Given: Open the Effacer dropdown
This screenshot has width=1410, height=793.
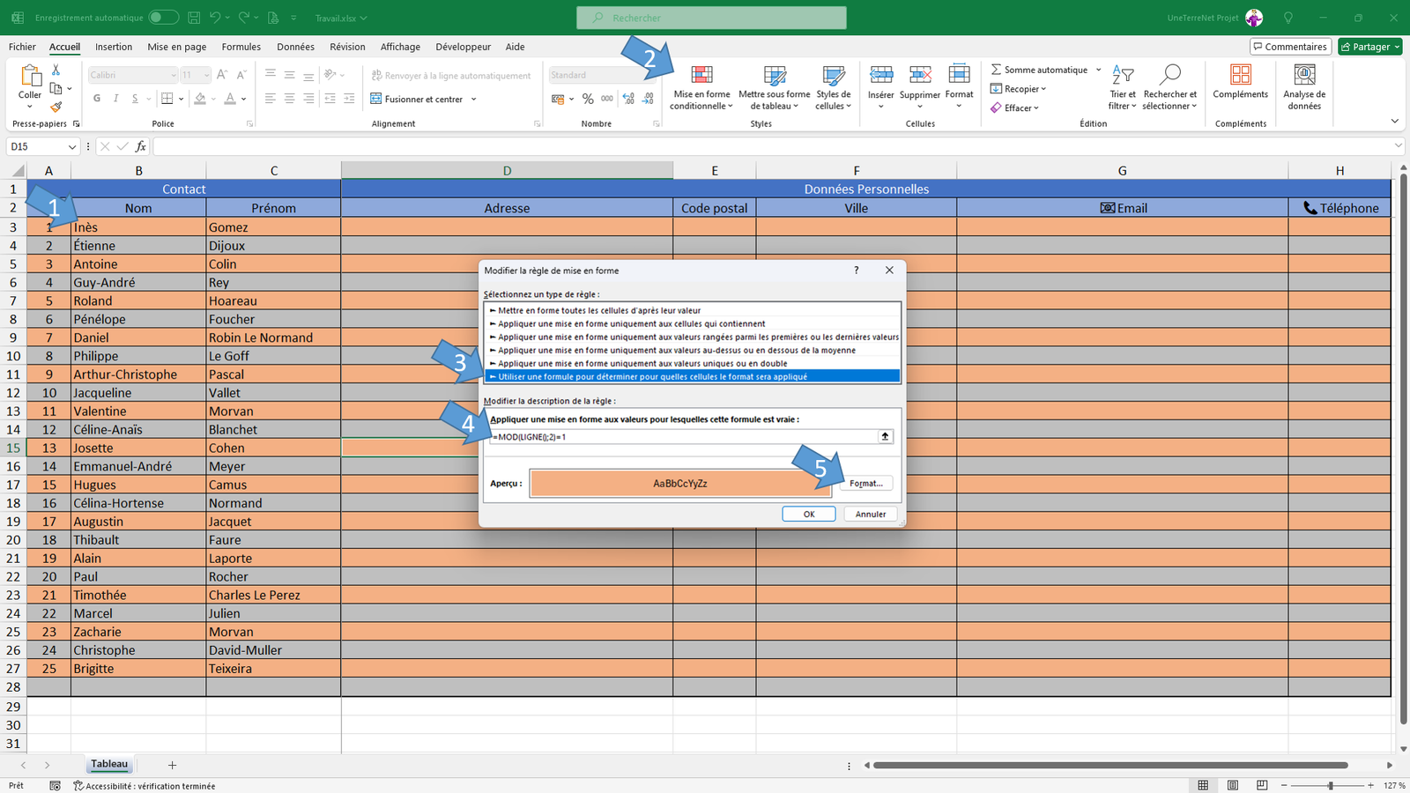Looking at the screenshot, I should point(1014,107).
